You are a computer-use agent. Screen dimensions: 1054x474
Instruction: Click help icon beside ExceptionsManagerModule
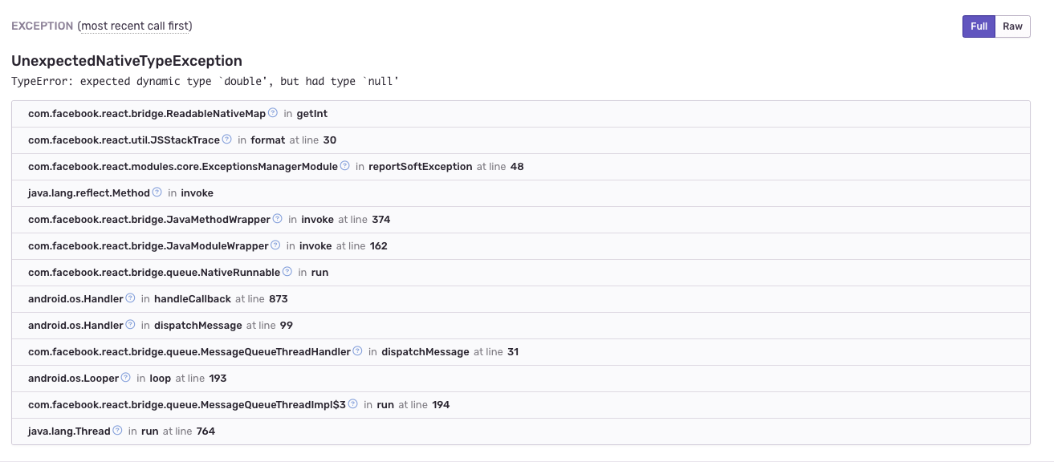[x=345, y=166]
